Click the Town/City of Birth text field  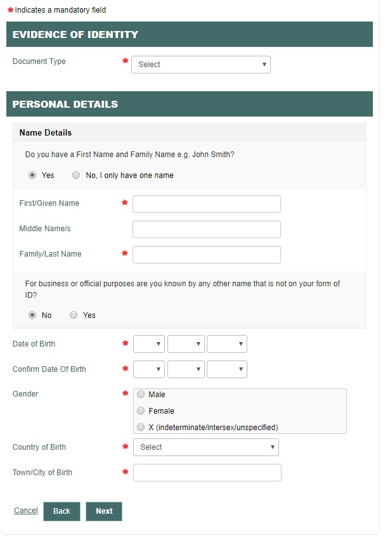point(206,472)
